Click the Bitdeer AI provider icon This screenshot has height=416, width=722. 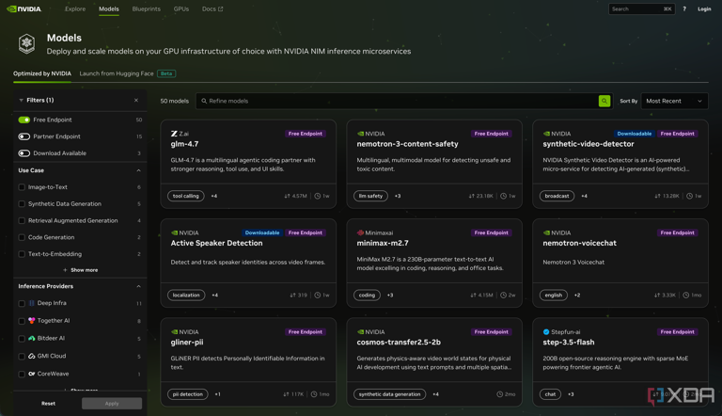pyautogui.click(x=32, y=338)
